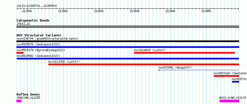The width and height of the screenshot is (247, 104).
Task: Select the NKX2-4 gene magenta block
Action: [x=229, y=101]
